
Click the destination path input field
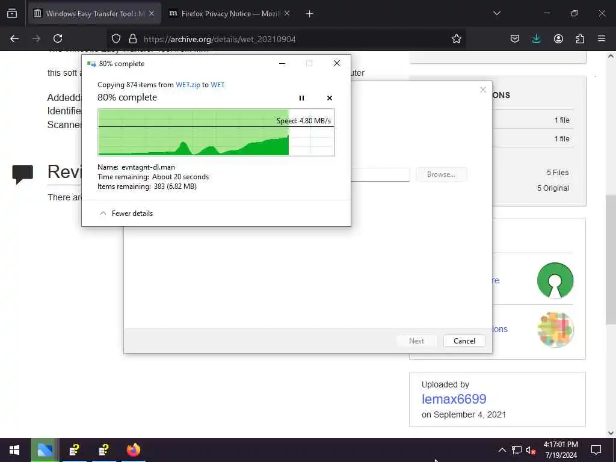380,174
